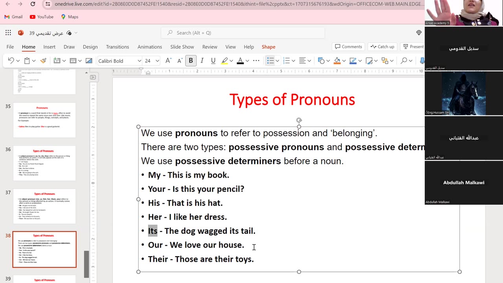
Task: Switch to the Draw tab
Action: (x=69, y=47)
